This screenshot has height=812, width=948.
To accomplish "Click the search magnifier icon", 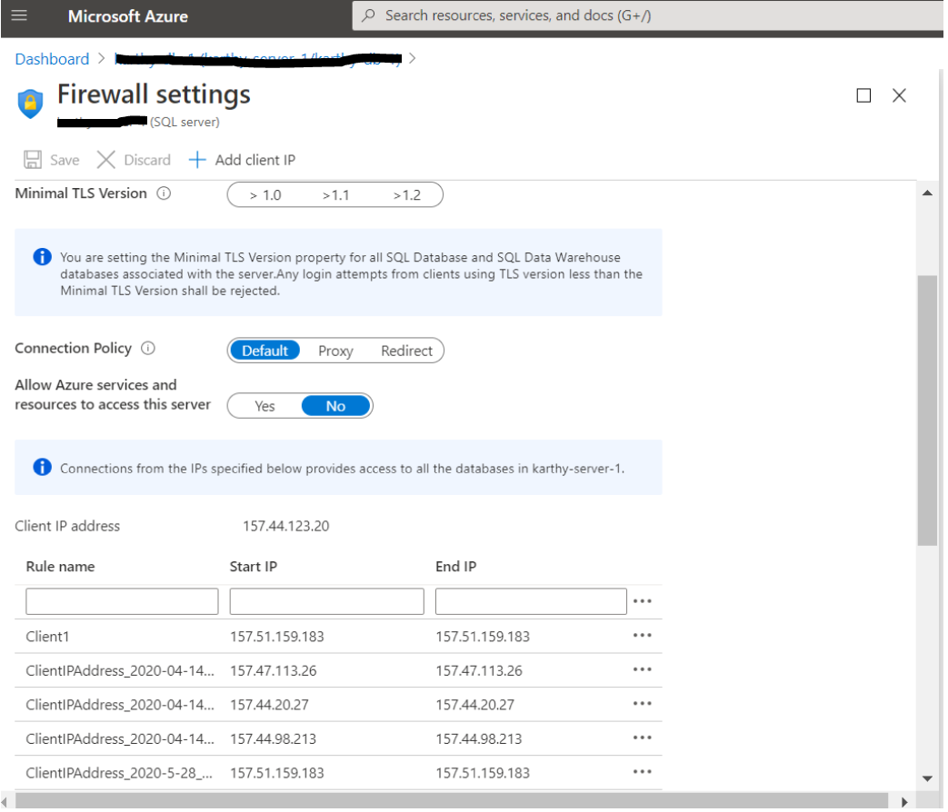I will (x=368, y=15).
